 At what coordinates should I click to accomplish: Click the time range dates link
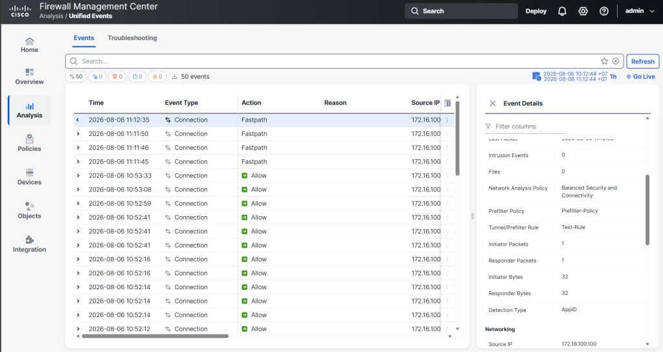pos(575,76)
